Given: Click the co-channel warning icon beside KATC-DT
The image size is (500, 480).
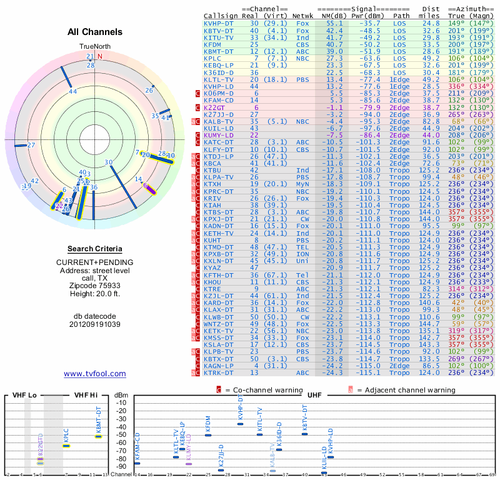Looking at the screenshot, I should 197,142.
